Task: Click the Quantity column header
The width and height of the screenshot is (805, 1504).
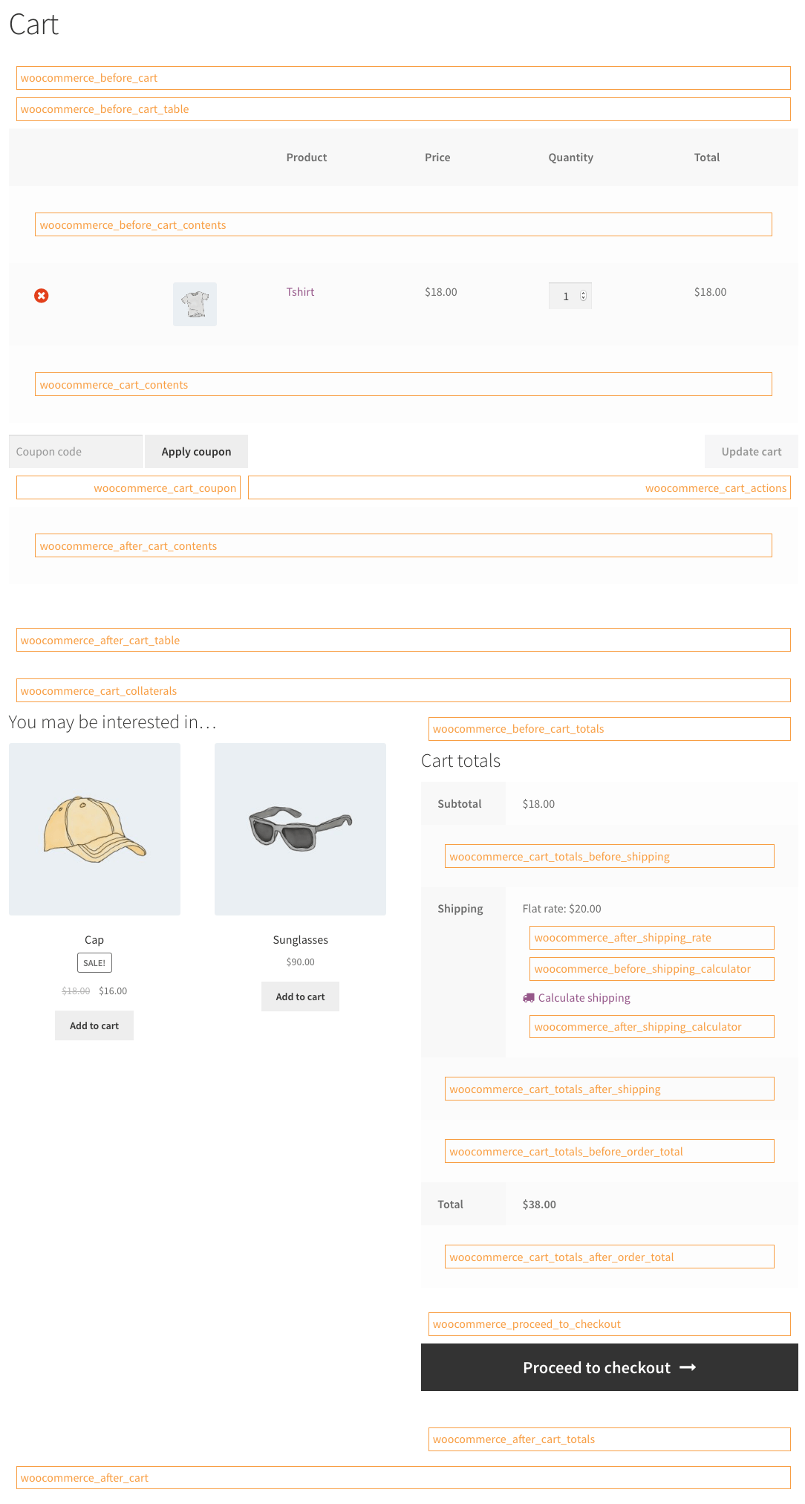Action: coord(571,158)
